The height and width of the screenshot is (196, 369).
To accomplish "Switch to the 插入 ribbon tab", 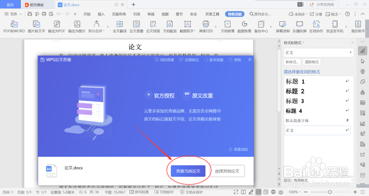I will tap(101, 14).
